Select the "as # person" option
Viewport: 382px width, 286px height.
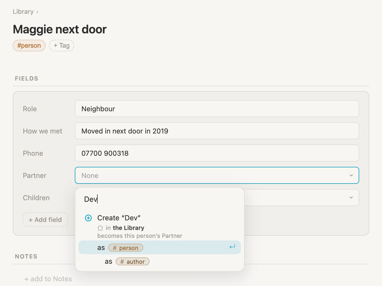click(160, 247)
